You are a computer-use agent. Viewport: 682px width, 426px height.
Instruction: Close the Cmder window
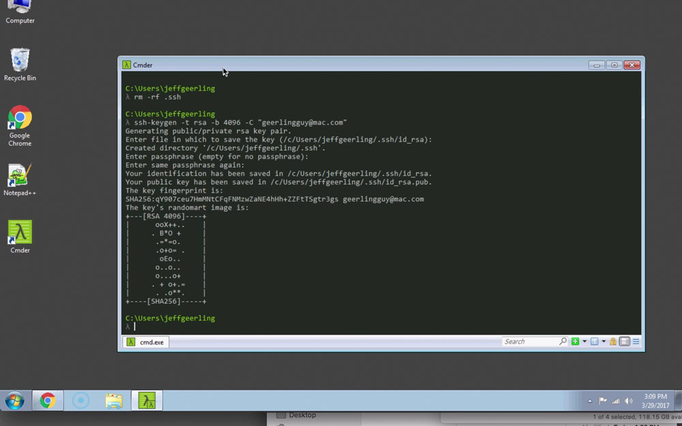tap(632, 65)
